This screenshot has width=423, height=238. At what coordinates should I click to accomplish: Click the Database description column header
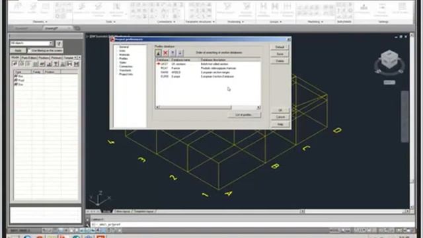(x=230, y=60)
